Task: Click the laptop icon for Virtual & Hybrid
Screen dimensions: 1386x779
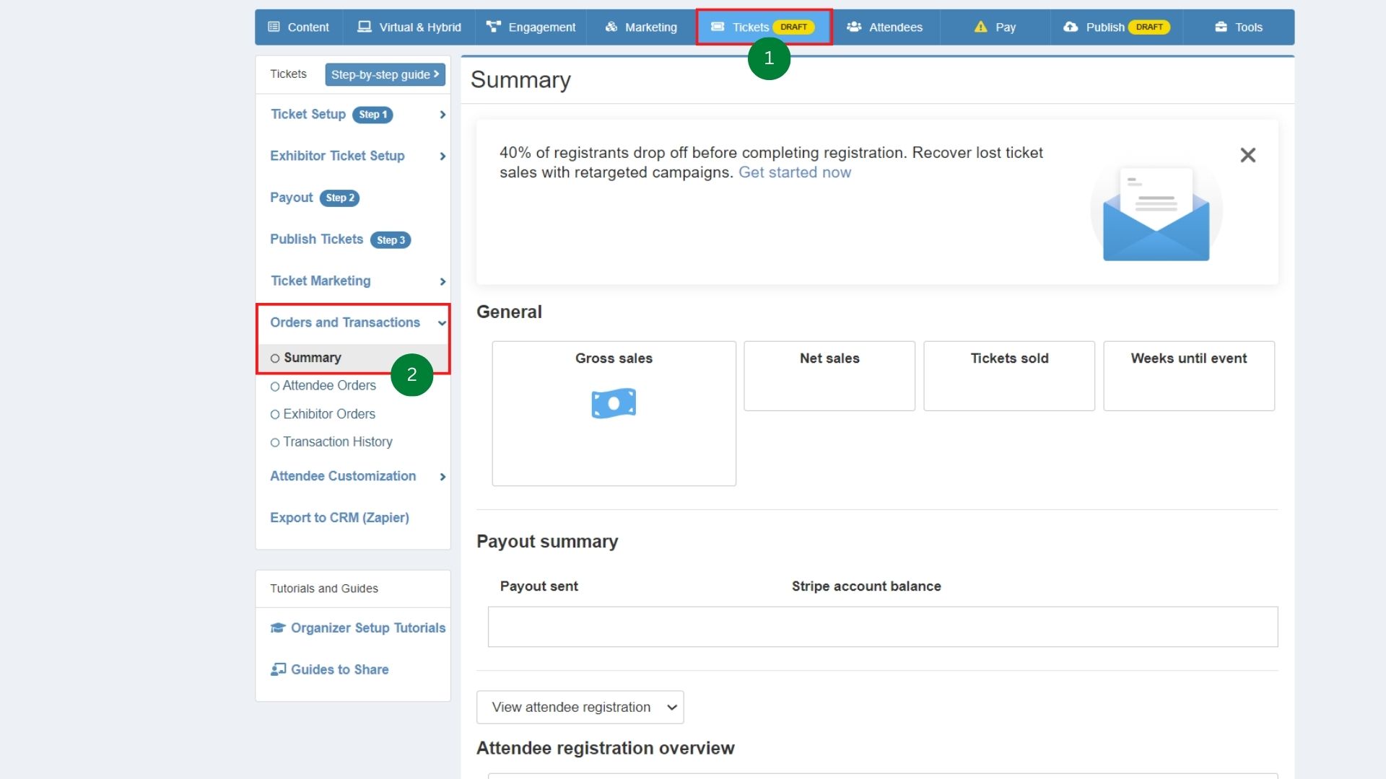Action: click(x=365, y=27)
